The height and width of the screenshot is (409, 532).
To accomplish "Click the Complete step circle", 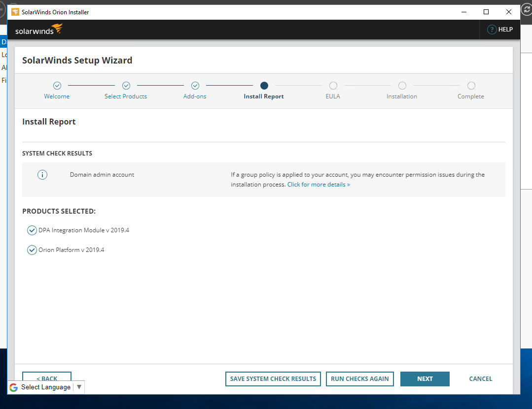I will tap(471, 86).
